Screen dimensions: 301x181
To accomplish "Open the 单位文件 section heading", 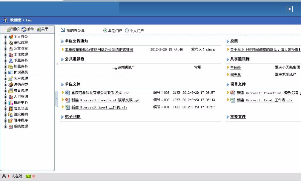I will click(x=73, y=84).
